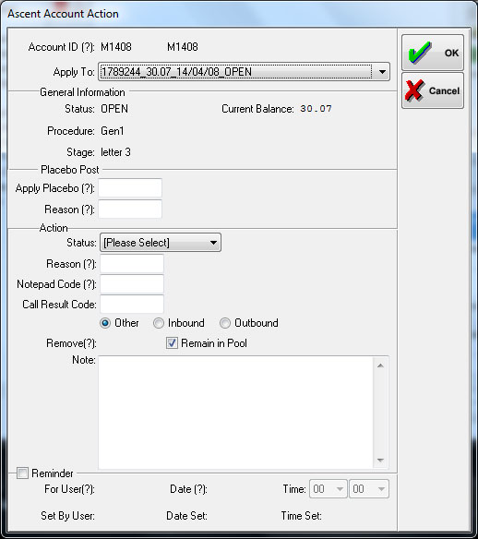Click the Note scrollbar down arrow

coord(380,461)
